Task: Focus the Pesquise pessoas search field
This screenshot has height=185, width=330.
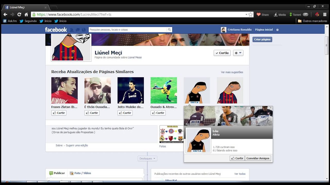Action: (128, 30)
